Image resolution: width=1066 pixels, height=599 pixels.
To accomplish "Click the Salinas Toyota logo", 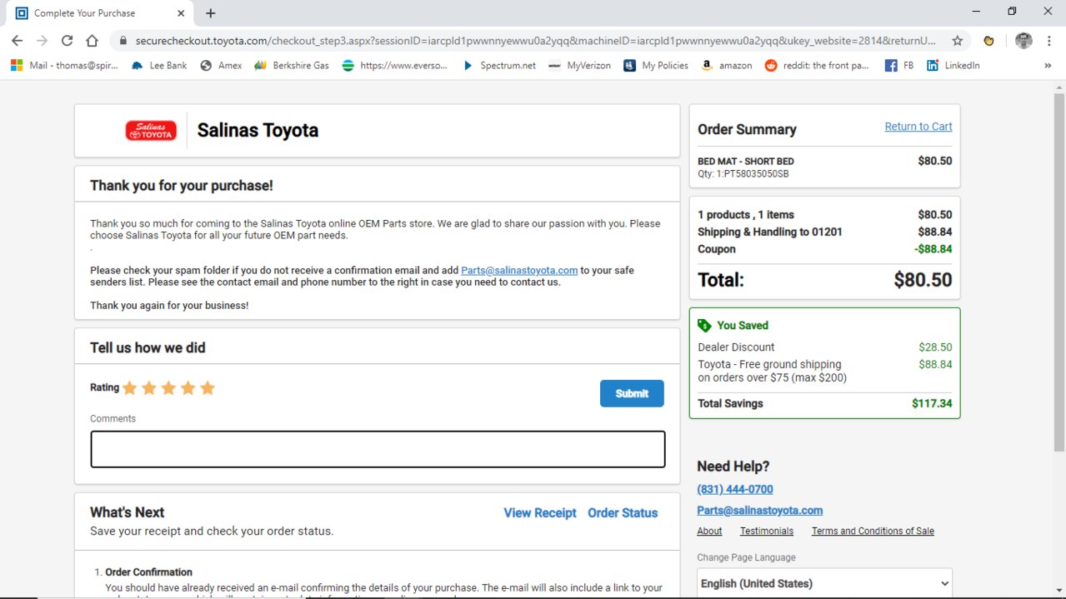I will pos(151,131).
